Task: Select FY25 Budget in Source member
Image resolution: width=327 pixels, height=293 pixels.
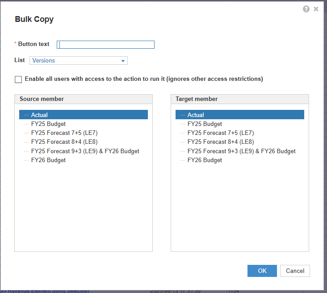Action: tap(48, 124)
